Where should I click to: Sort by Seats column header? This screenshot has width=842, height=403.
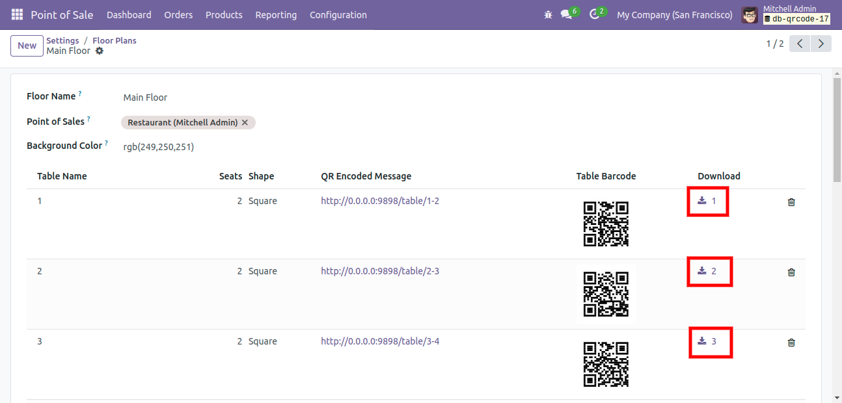click(x=230, y=176)
